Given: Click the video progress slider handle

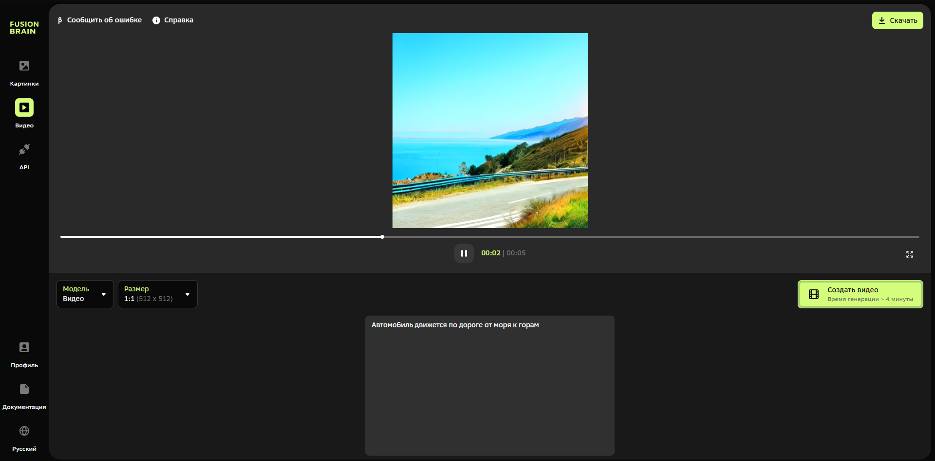Looking at the screenshot, I should point(382,237).
